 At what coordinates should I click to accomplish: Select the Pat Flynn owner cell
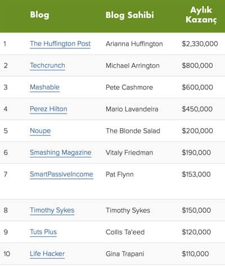[x=120, y=174]
